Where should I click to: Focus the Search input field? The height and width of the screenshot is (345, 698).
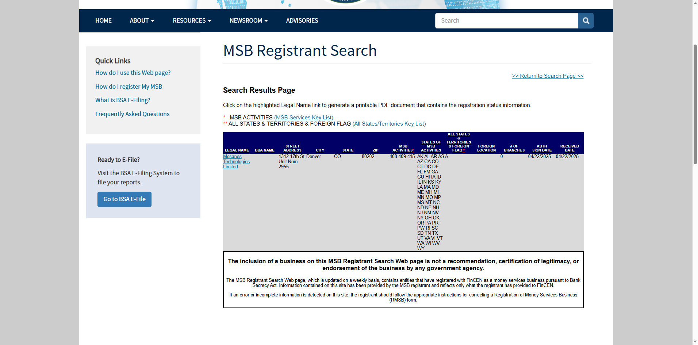click(x=507, y=21)
